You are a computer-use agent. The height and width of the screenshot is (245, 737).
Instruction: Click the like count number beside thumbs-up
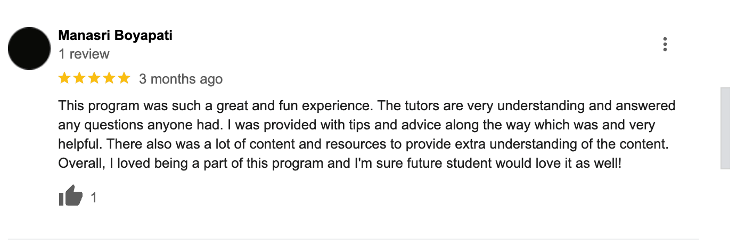pos(94,198)
